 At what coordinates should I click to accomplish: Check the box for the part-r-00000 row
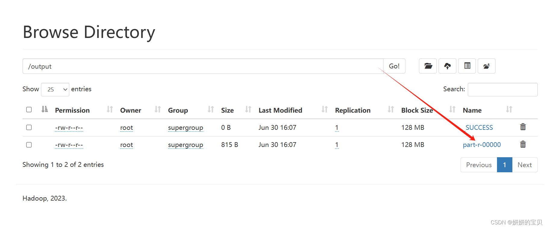tap(29, 145)
